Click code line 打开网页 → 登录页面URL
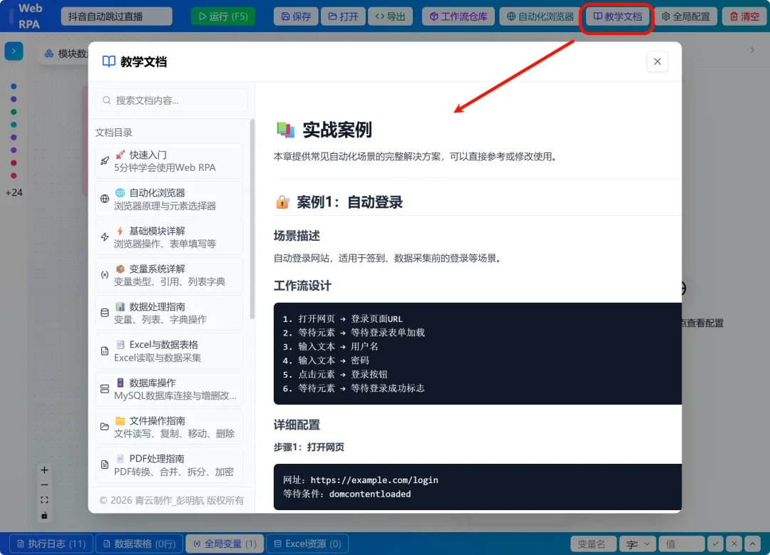Viewport: 770px width, 555px height. click(343, 318)
